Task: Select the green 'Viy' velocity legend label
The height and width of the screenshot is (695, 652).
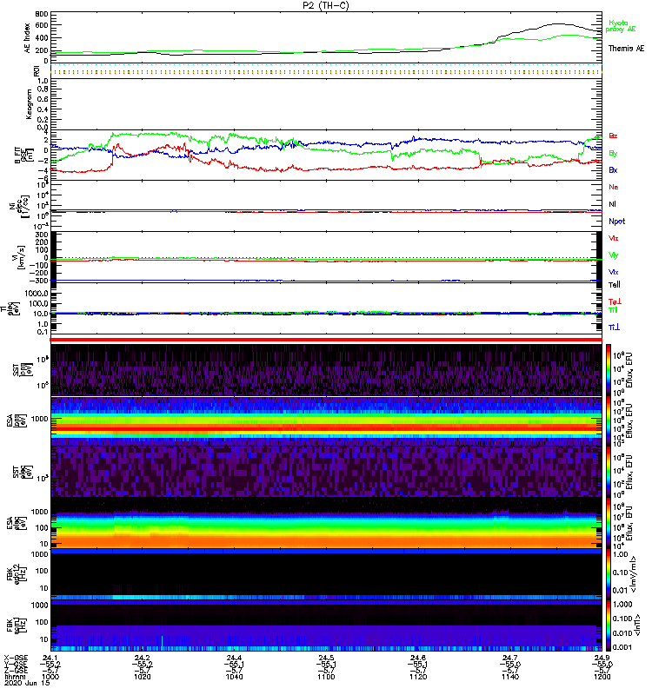Action: pos(613,255)
